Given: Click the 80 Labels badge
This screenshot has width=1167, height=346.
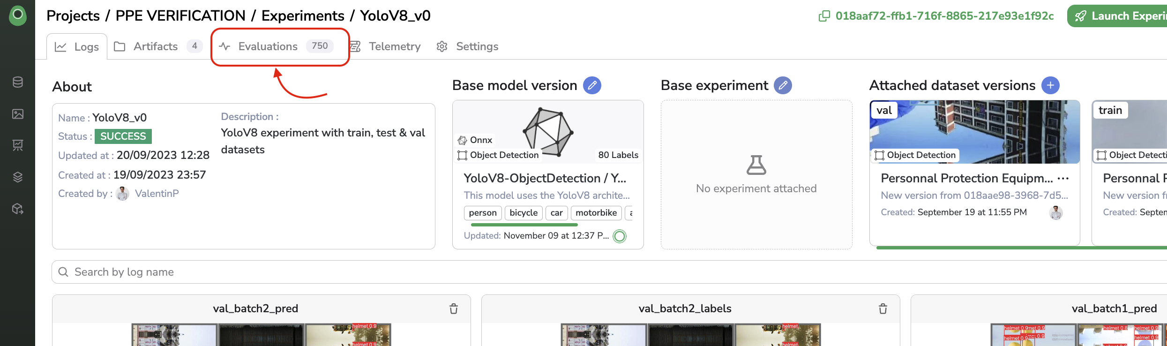Looking at the screenshot, I should [618, 155].
